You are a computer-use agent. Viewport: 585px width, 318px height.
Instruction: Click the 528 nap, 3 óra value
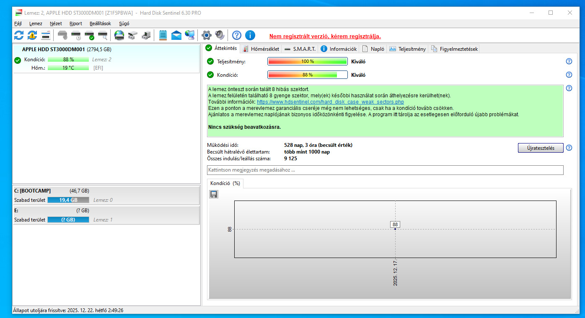[318, 145]
